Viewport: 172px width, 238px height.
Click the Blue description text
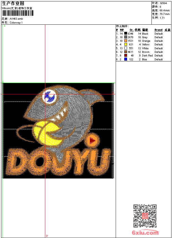tap(145, 59)
